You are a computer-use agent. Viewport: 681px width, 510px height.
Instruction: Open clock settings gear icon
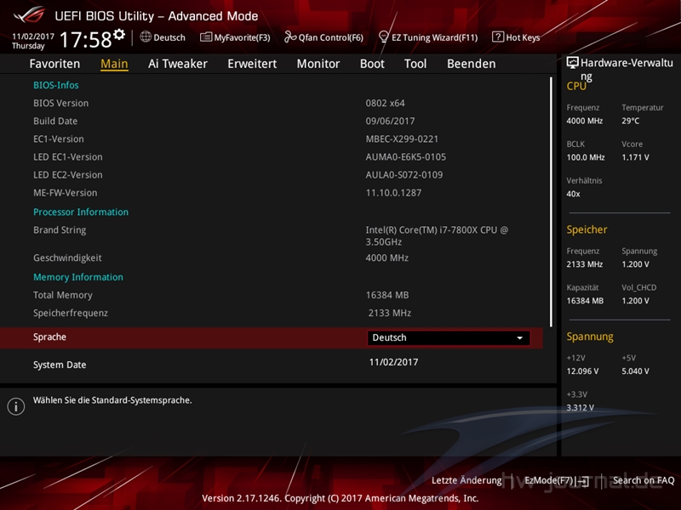(119, 34)
